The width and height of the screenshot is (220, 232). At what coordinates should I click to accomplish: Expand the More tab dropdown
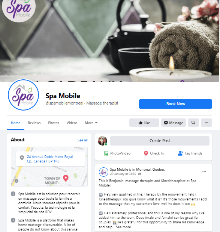click(x=91, y=123)
